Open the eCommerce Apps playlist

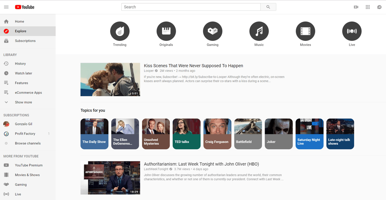point(28,92)
